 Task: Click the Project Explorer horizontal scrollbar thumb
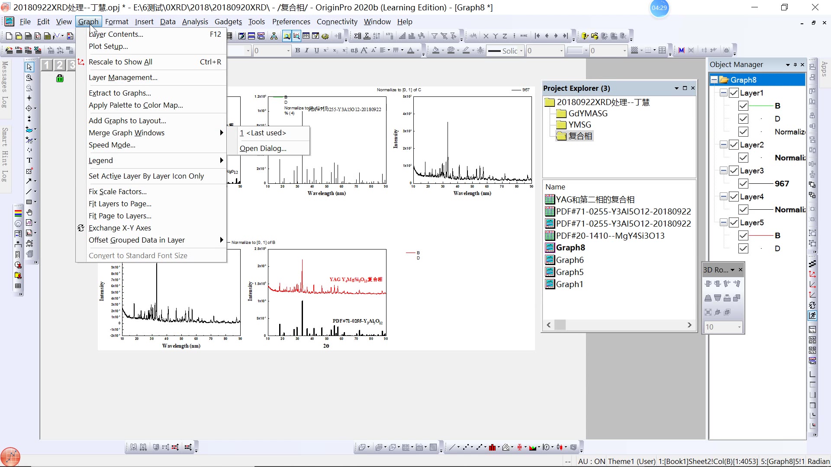pos(560,325)
